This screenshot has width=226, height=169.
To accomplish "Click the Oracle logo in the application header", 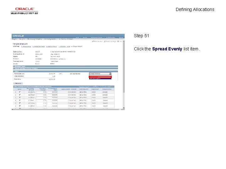I will [x=18, y=36].
